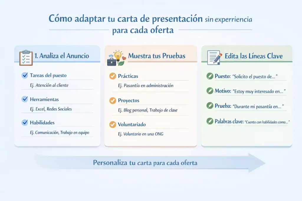Enable the "Habilidades" checkbox
Viewport: 302px width, 201px height.
pos(25,123)
